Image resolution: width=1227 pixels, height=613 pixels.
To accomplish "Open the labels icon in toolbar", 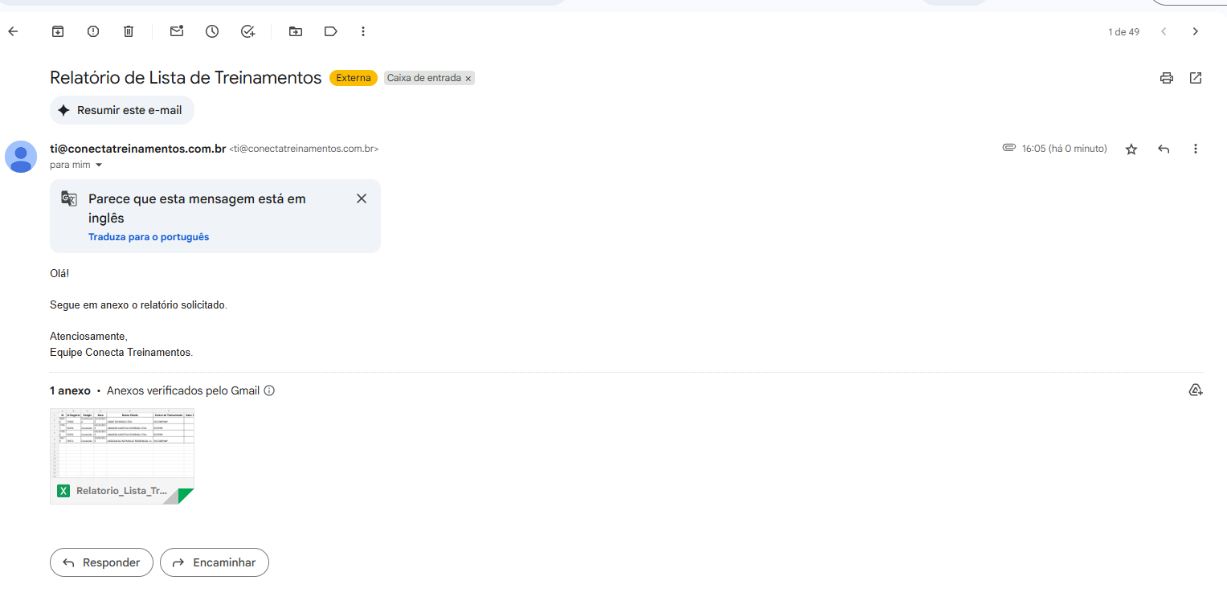I will [330, 31].
